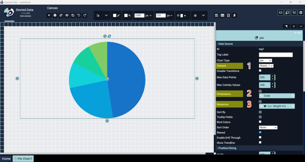Viewport: 305px width, 162px height.
Task: Enable the Disable Transitions checkbox
Action: click(x=260, y=71)
